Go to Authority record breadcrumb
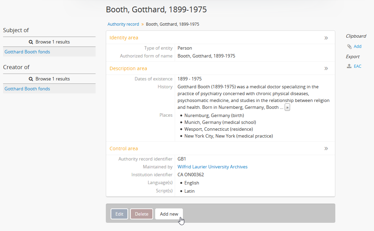Viewport: 374px width, 231px height. tap(123, 24)
